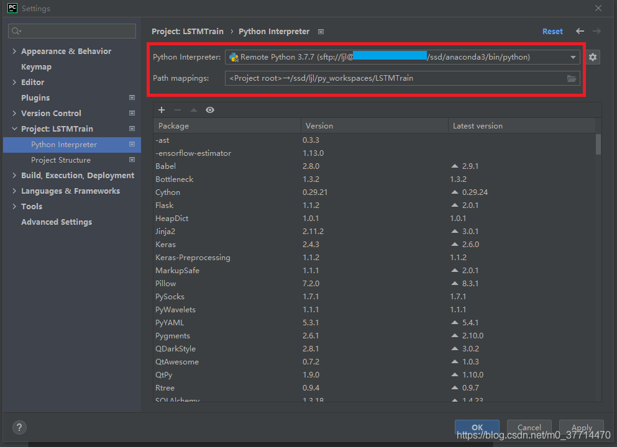617x447 pixels.
Task: Select Project Structure in sidebar
Action: tap(61, 160)
